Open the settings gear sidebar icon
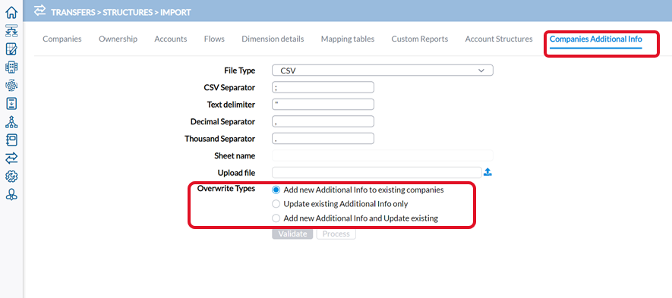 pos(11,177)
